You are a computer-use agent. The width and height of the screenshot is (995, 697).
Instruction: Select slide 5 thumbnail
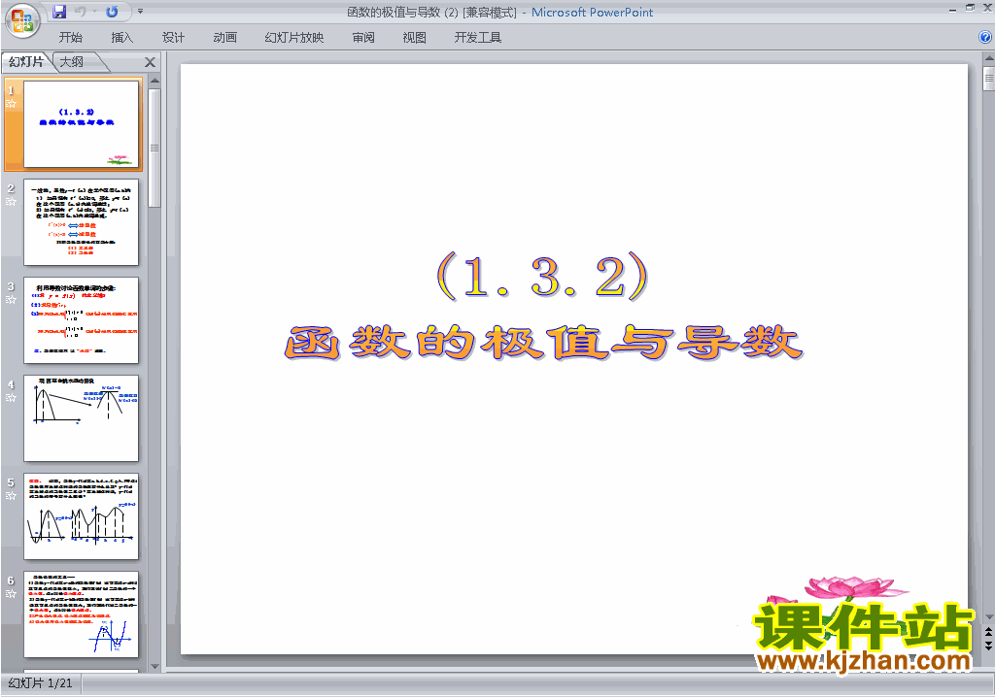click(x=82, y=516)
